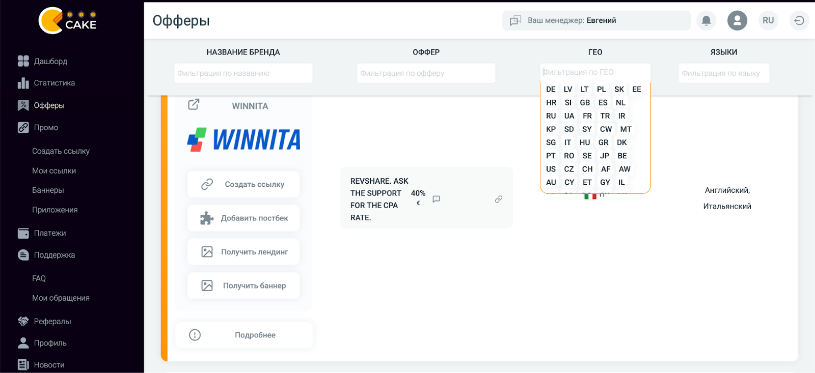The image size is (815, 373).
Task: Click the Добавить постбек button
Action: [x=243, y=218]
